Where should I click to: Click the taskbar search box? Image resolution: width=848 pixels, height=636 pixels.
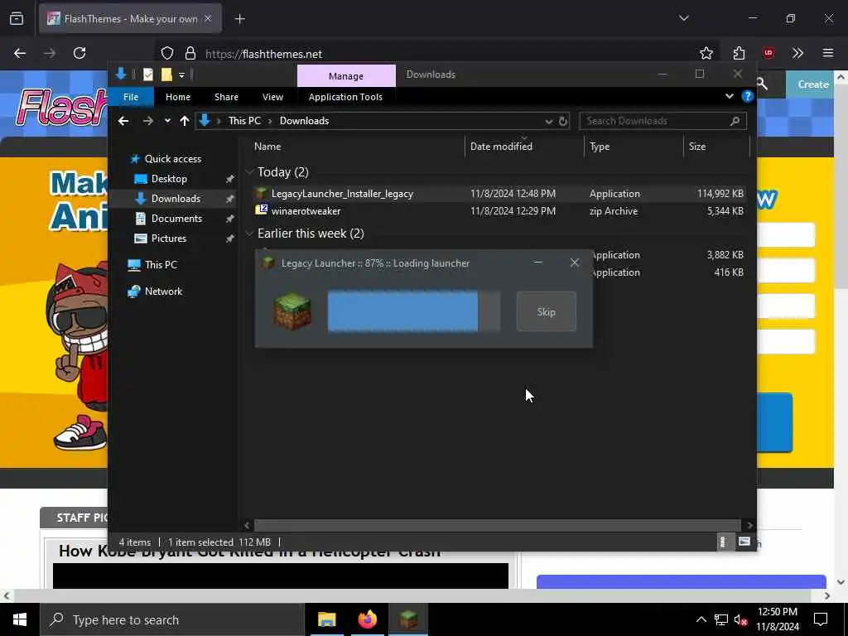172,619
